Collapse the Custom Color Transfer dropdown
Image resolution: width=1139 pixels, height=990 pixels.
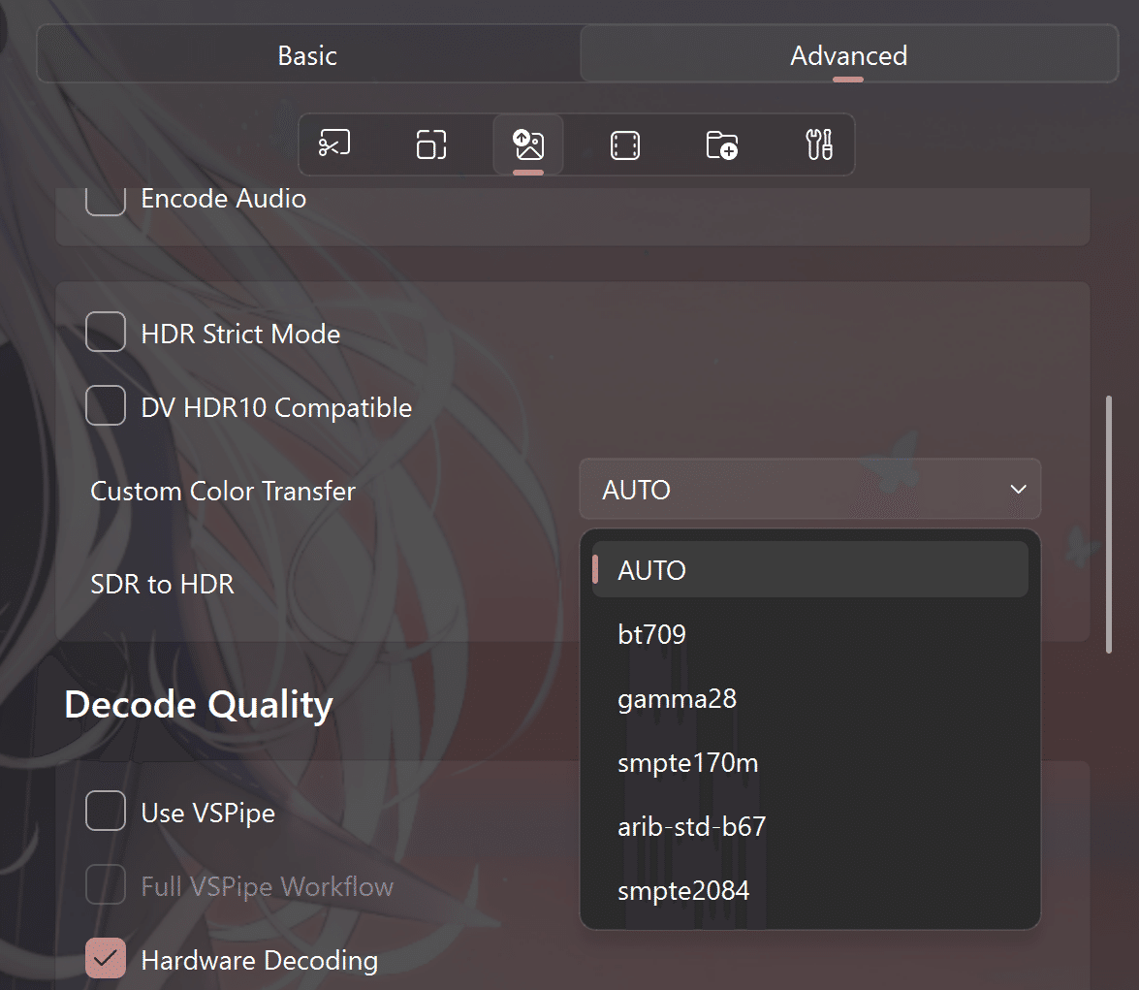point(810,490)
